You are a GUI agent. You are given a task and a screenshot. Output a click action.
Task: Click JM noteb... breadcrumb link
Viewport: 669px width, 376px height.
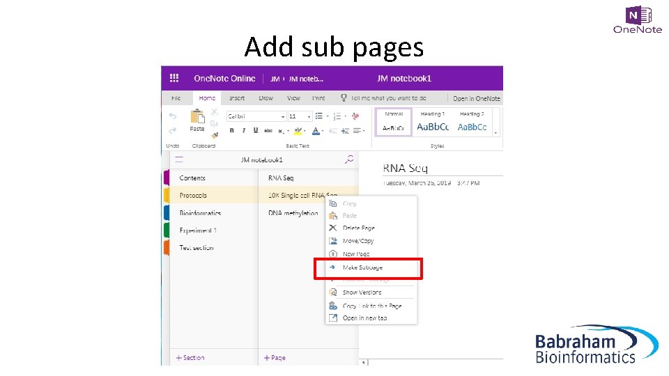click(x=306, y=79)
